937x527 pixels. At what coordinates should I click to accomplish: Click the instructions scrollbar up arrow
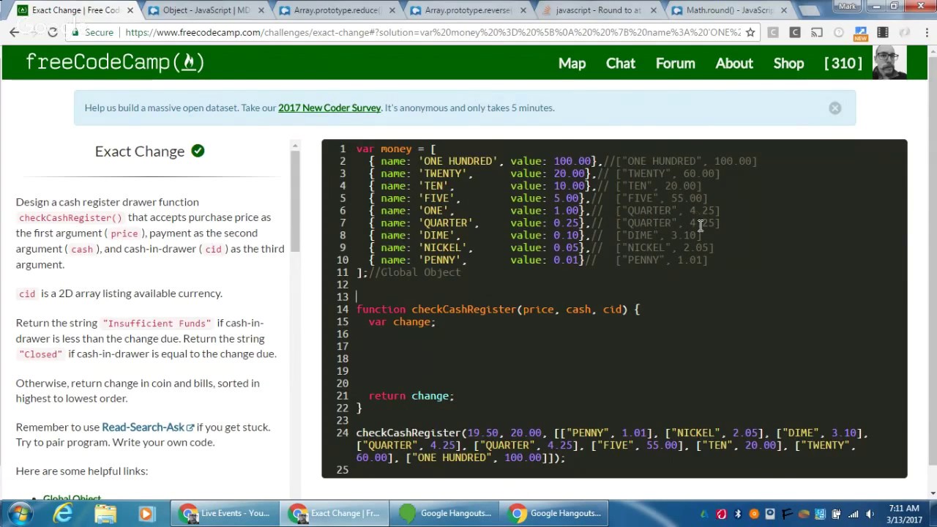295,145
